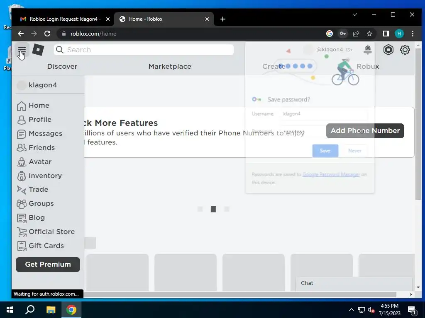Click the Groups icon in sidebar
This screenshot has height=318, width=425.
[x=22, y=204]
